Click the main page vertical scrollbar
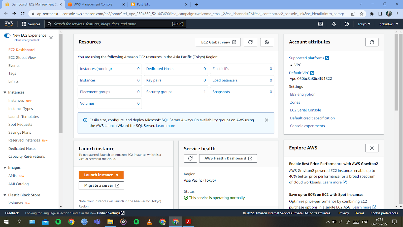 click(x=396, y=72)
